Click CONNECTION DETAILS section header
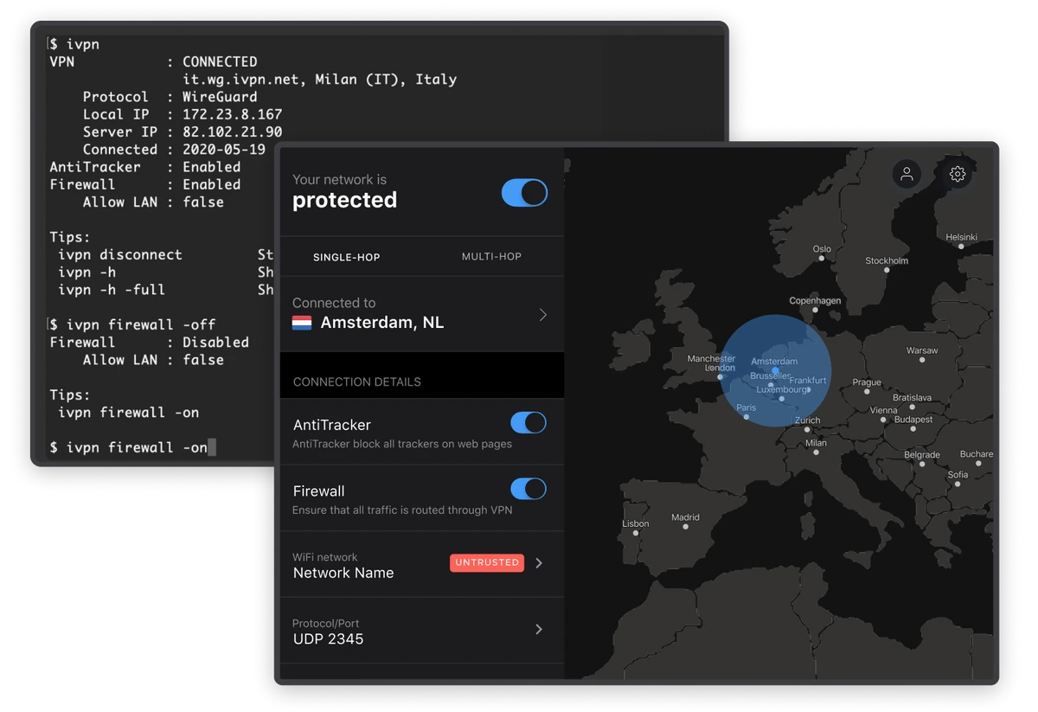The image size is (1038, 712). pos(357,382)
